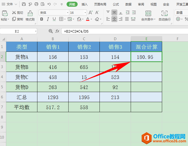The width and height of the screenshot is (188, 146).
Task: Decrease indent icon
Action: [x=128, y=13]
